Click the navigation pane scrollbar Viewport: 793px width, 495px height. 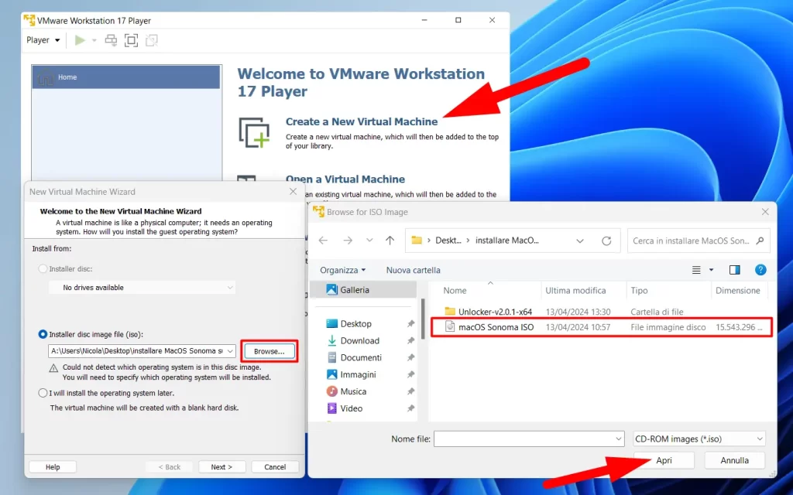422,319
